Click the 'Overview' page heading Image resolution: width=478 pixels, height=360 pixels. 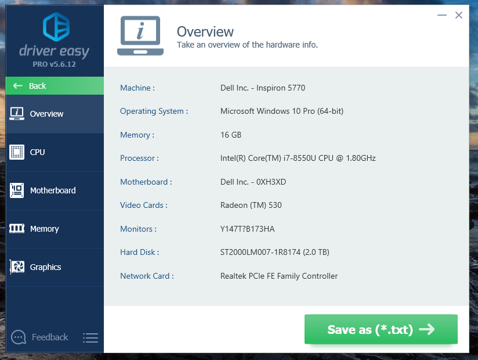(x=205, y=32)
